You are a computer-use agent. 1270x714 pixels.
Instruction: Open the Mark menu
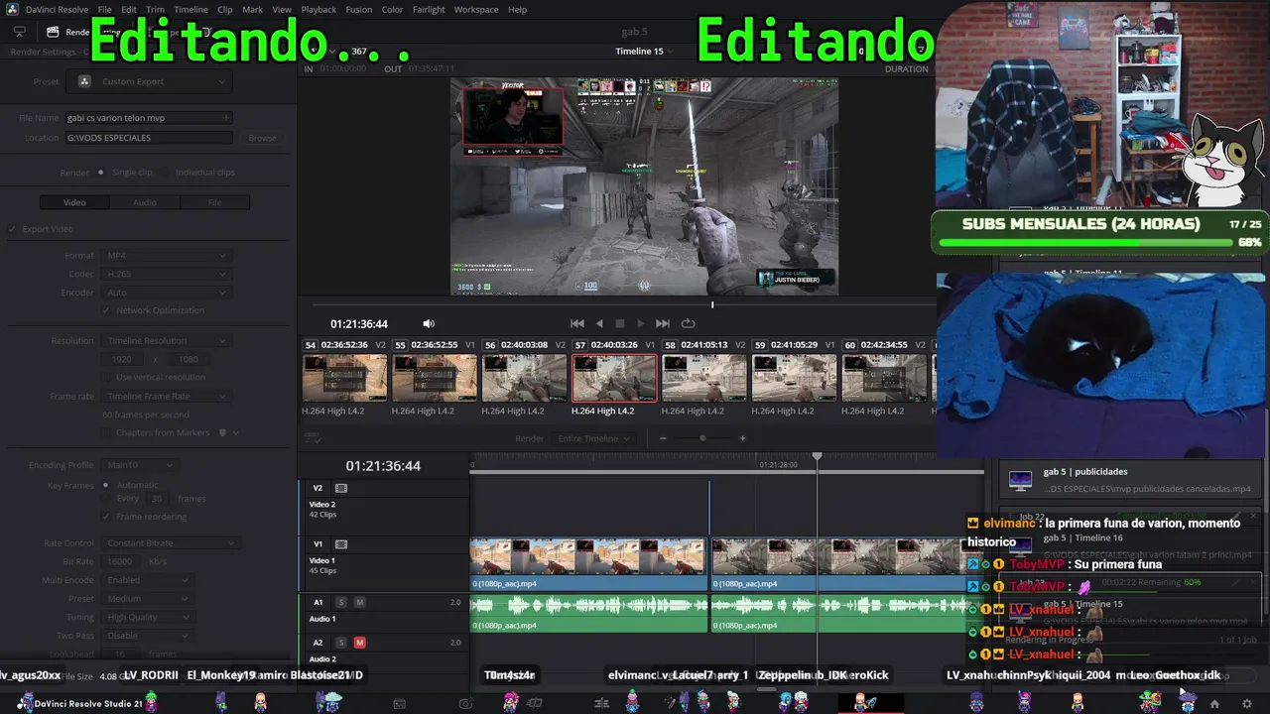pos(253,9)
